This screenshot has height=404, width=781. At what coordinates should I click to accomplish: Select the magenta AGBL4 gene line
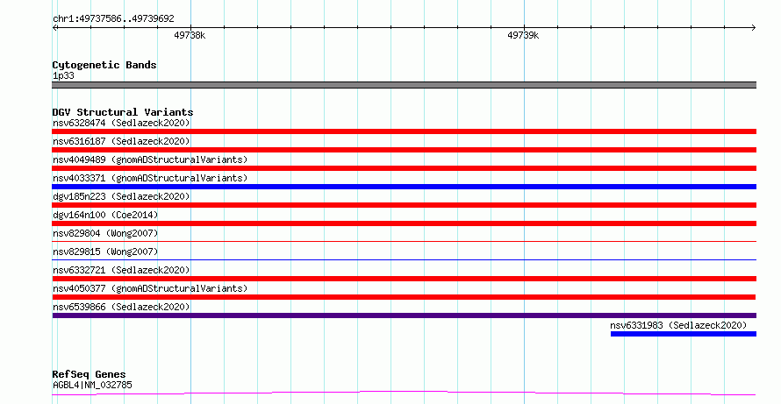tap(404, 393)
